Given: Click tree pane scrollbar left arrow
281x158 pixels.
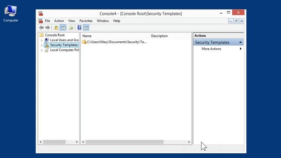Looking at the screenshot, I should point(41,142).
